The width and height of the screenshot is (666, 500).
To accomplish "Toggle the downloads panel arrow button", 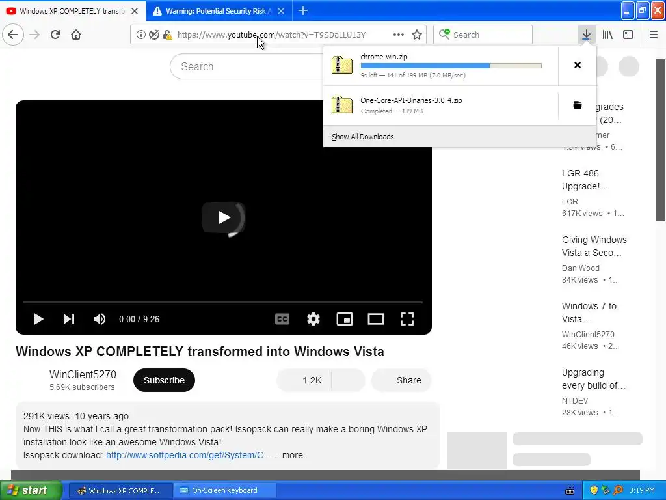I will click(586, 35).
